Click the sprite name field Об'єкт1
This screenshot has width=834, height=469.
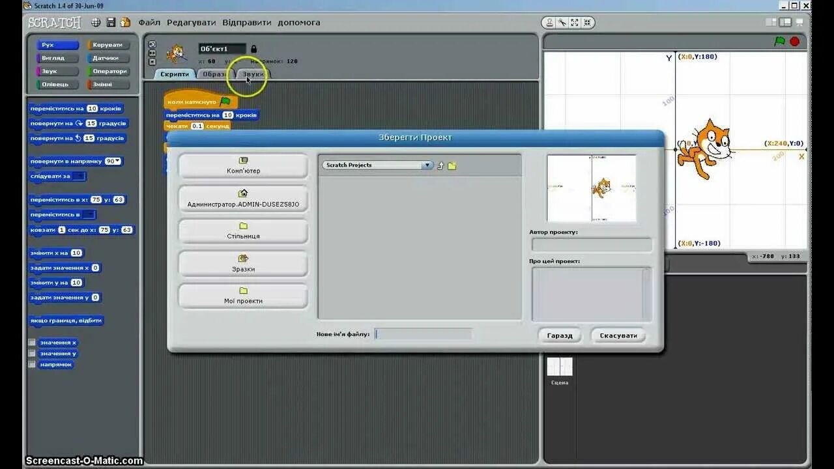point(222,49)
